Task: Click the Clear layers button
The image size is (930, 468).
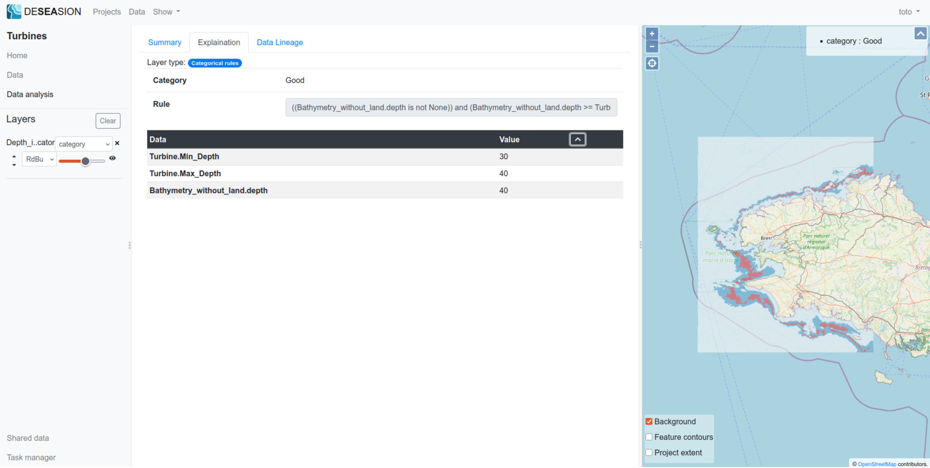Action: pos(108,121)
